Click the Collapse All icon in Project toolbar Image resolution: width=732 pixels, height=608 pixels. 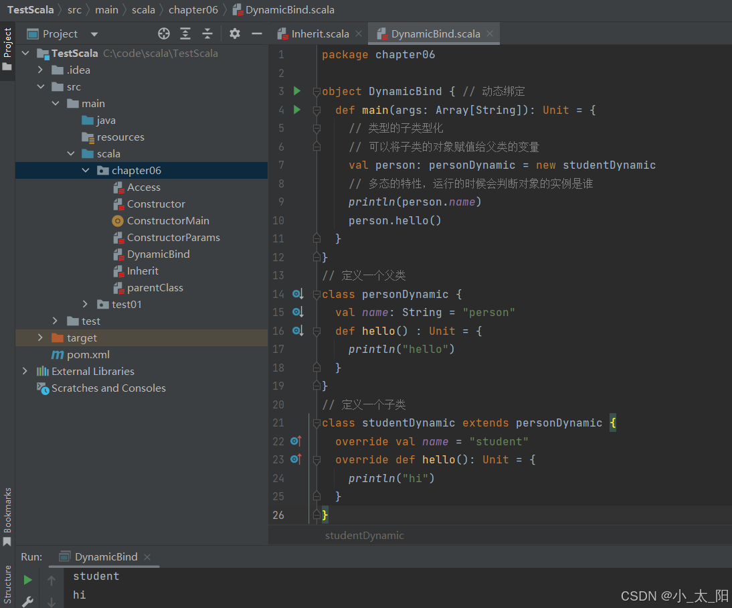[207, 33]
